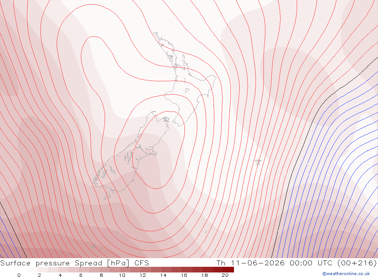Click the legend value 10
The width and height of the screenshot is (378, 277).
[x=122, y=275]
